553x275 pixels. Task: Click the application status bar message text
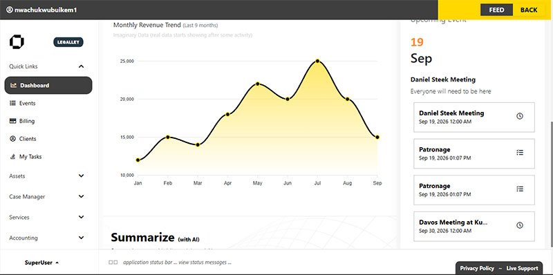[x=177, y=263]
